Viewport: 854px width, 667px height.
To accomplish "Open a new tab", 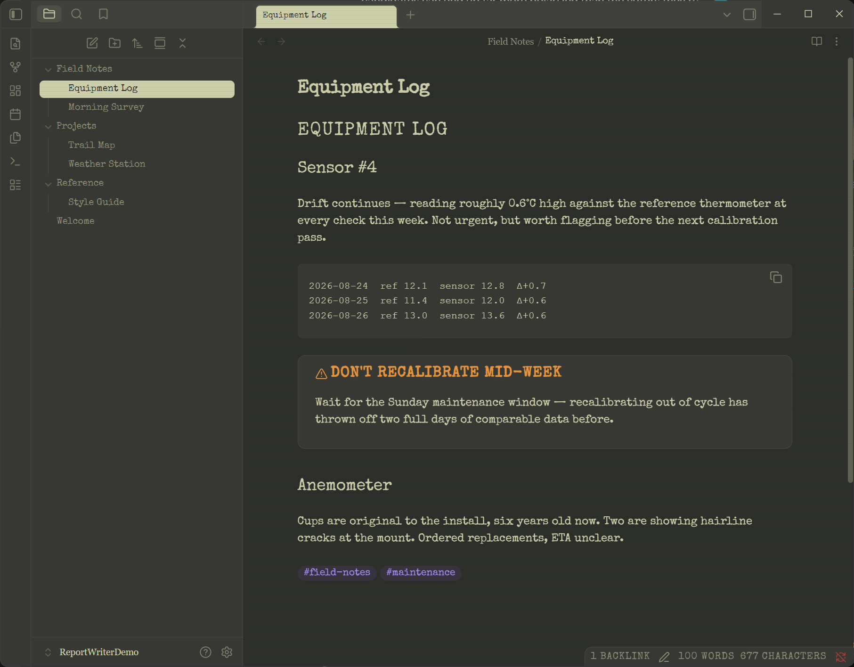I will point(411,15).
